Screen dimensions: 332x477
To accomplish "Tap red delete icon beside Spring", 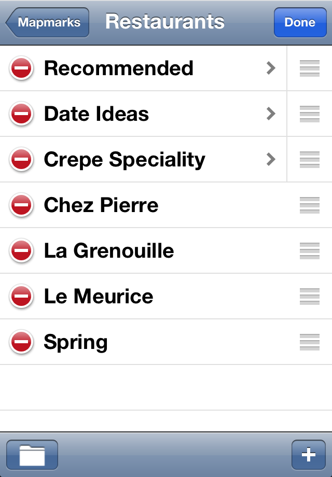I will point(21,342).
